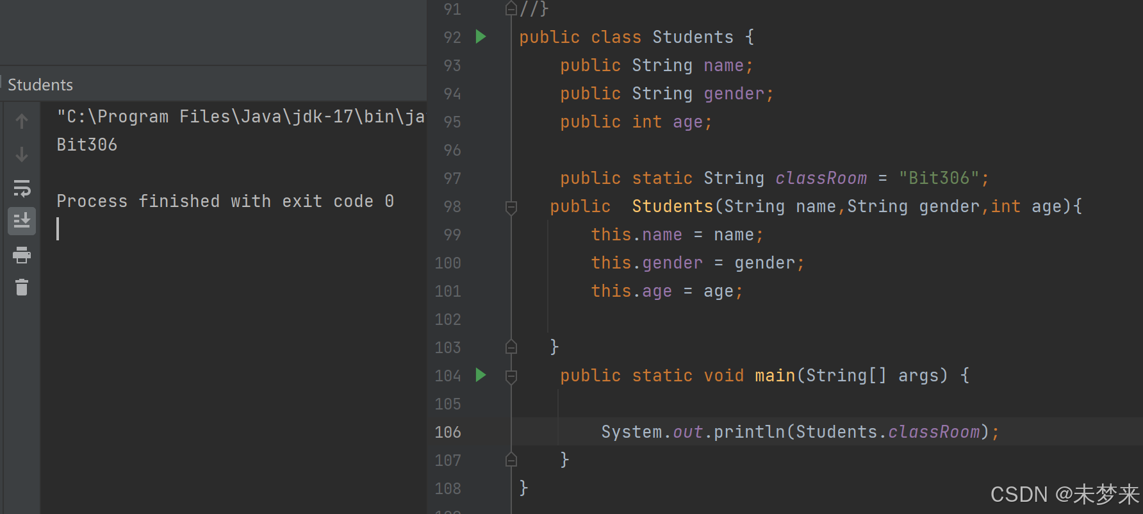
Task: Clear console output with trash icon
Action: tap(22, 288)
